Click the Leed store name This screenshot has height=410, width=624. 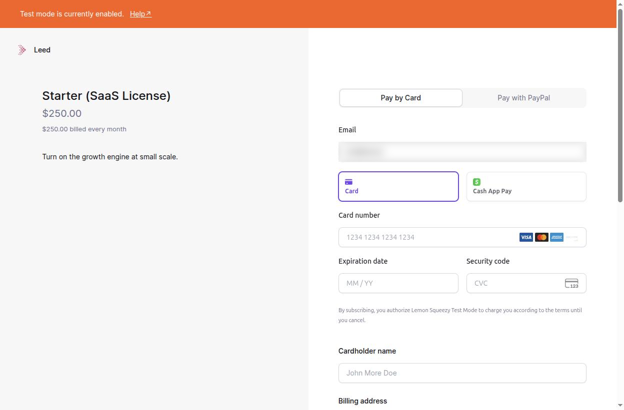42,50
